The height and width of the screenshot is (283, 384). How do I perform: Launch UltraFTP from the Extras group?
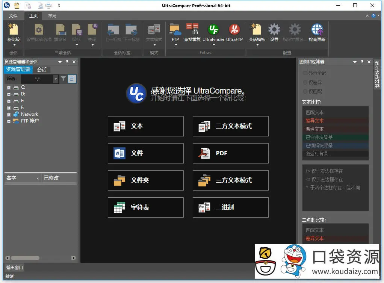pyautogui.click(x=234, y=33)
